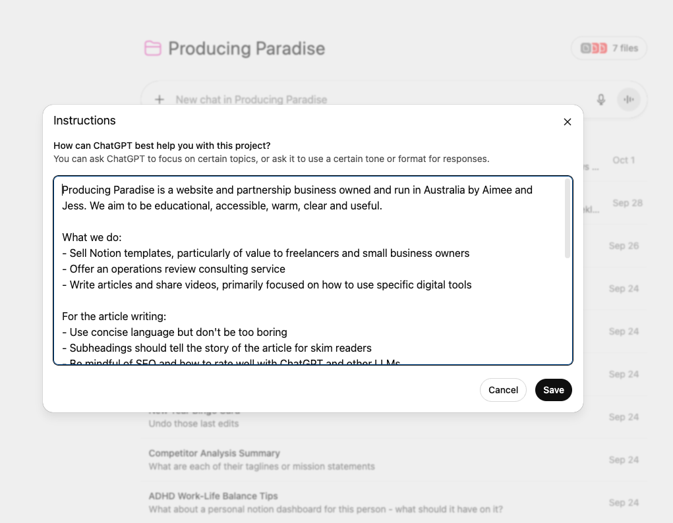The height and width of the screenshot is (523, 673).
Task: Start voice mode with waveform icon
Action: click(x=629, y=99)
